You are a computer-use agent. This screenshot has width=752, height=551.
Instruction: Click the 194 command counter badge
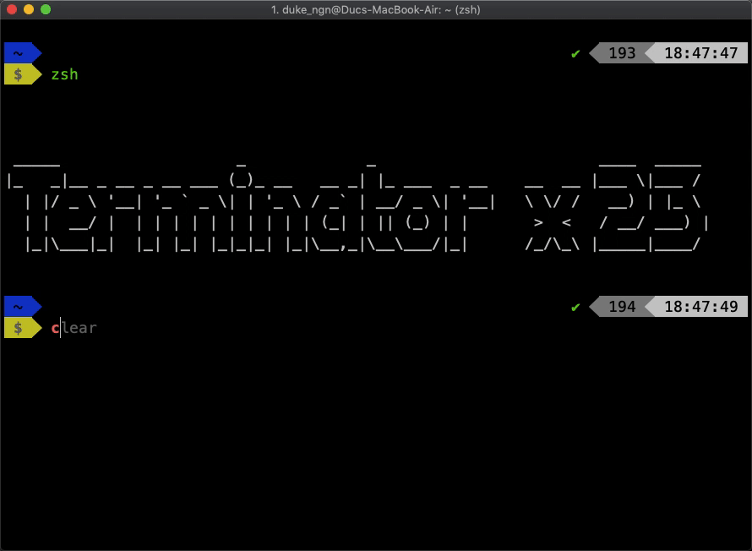tap(620, 306)
